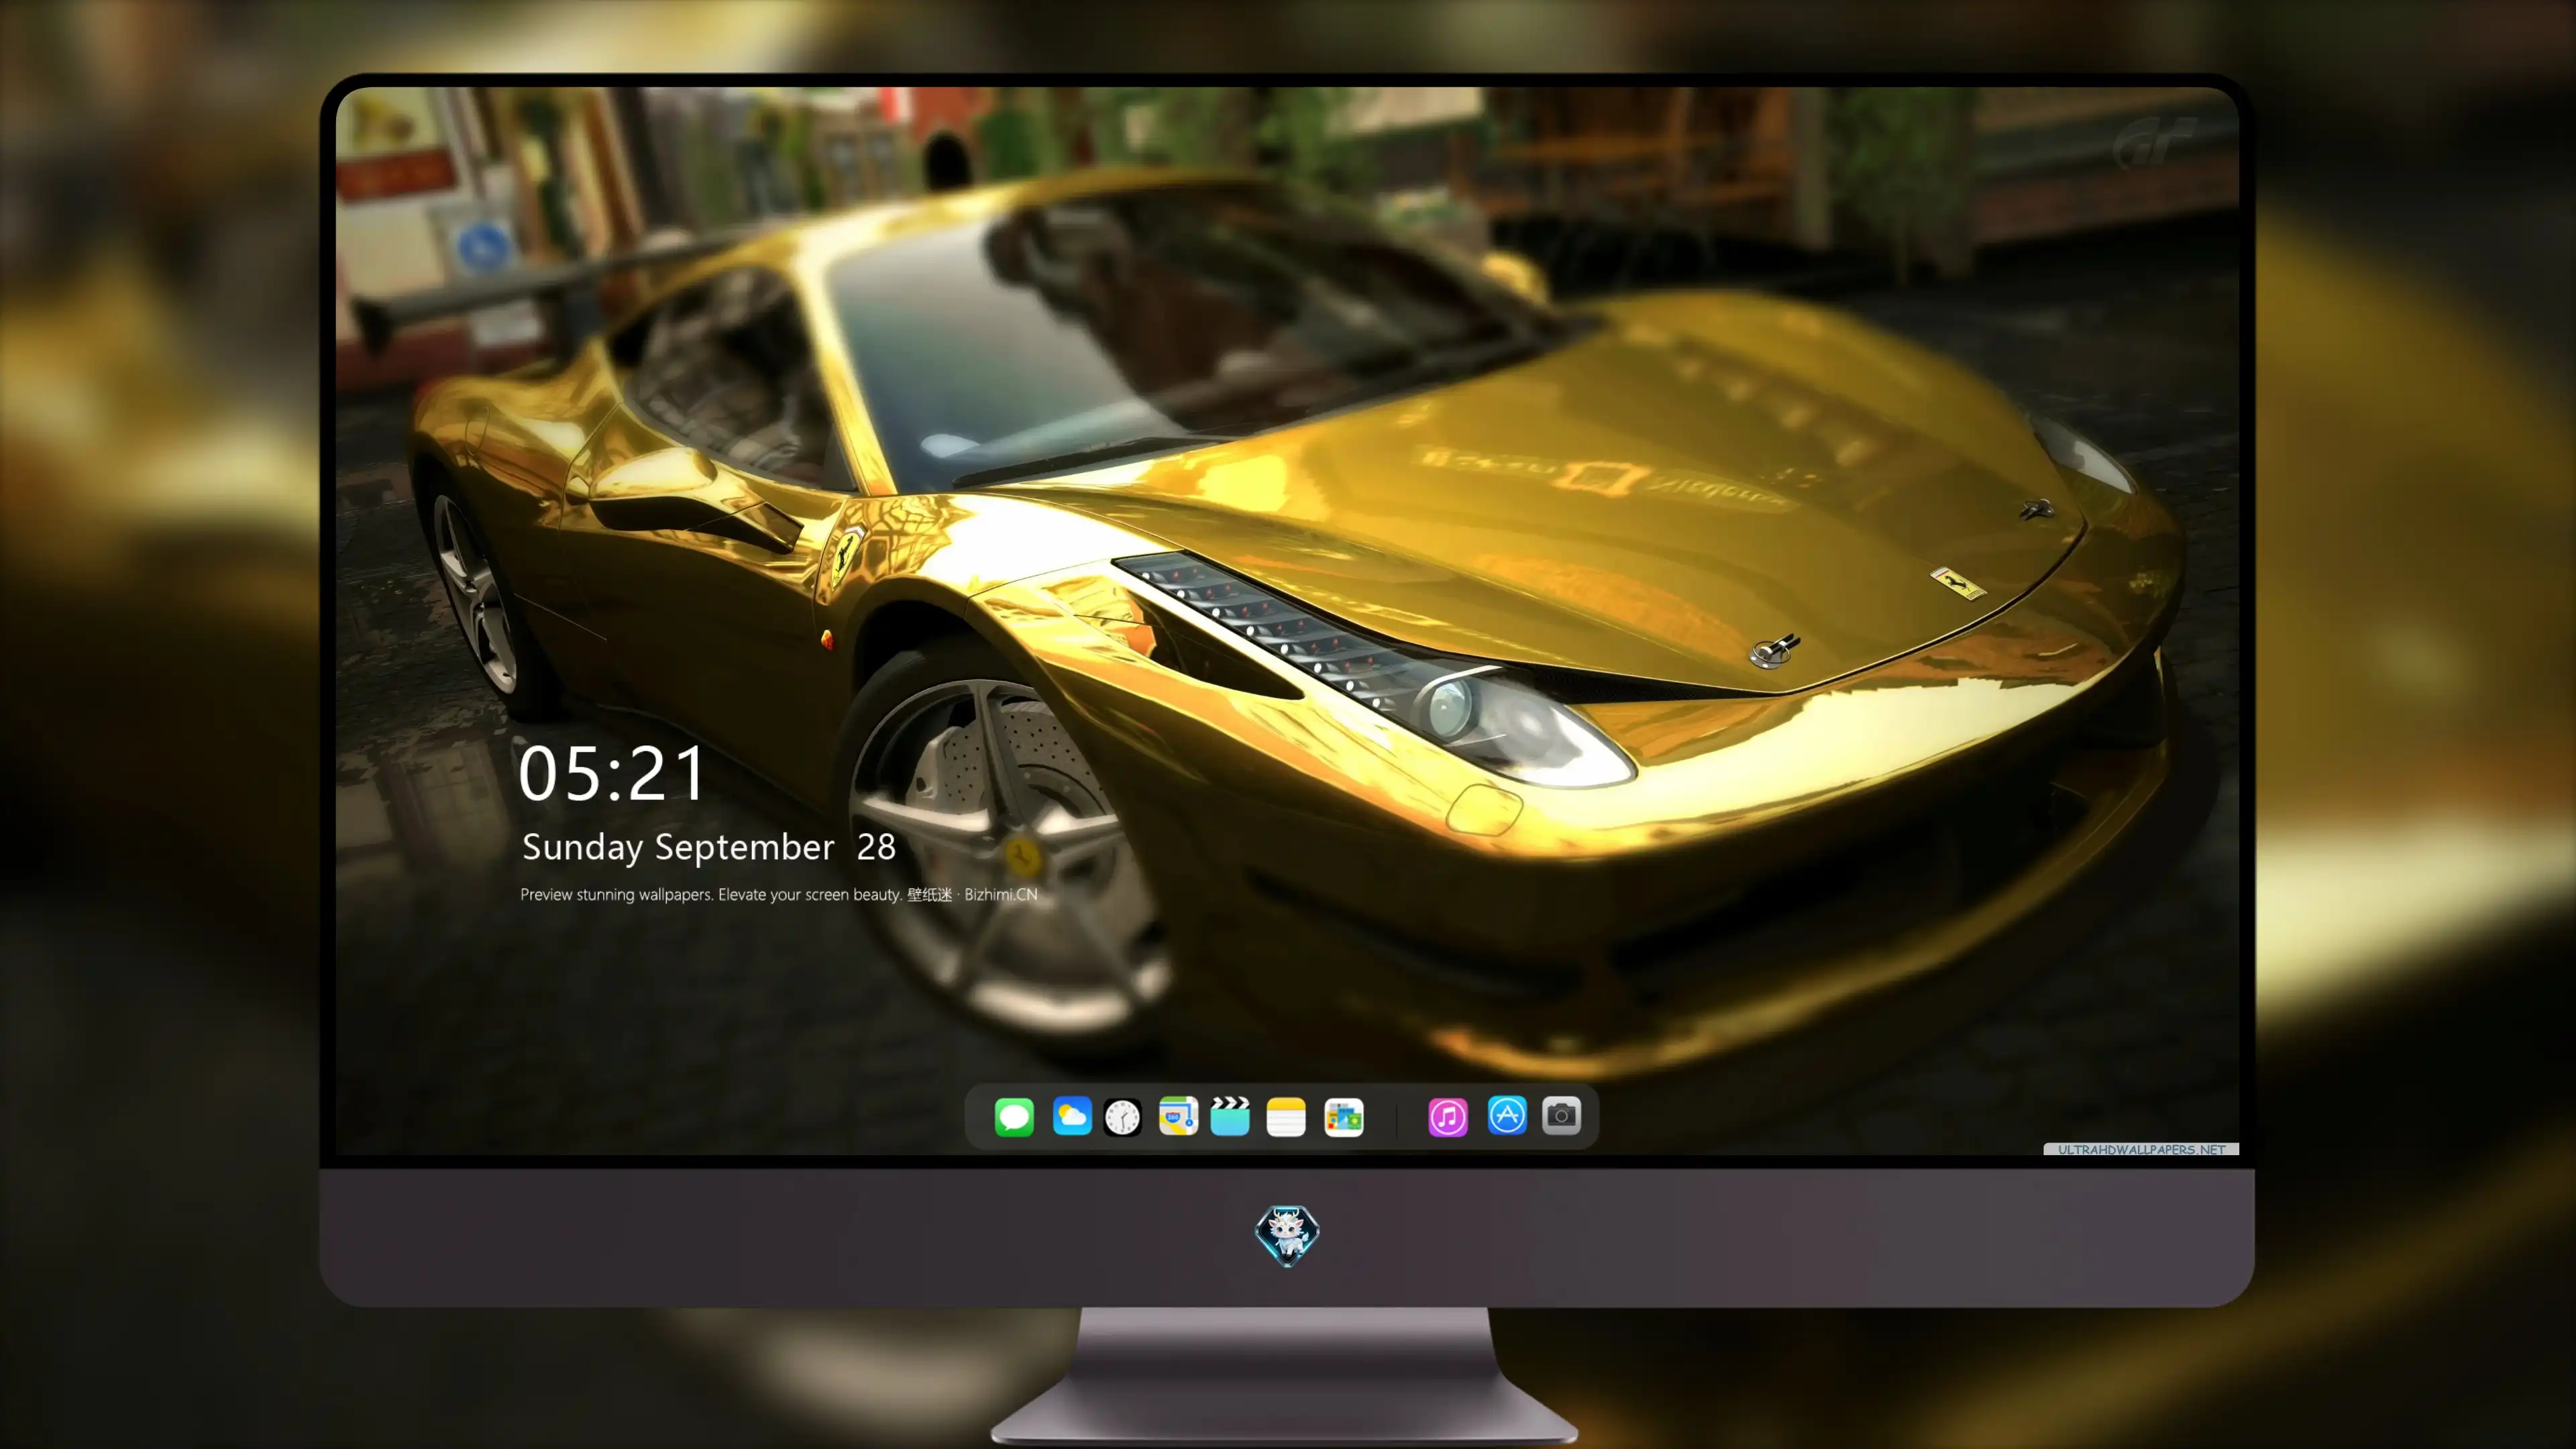Launch the Videos clapperboard app
This screenshot has height=1449, width=2576.
pos(1230,1116)
